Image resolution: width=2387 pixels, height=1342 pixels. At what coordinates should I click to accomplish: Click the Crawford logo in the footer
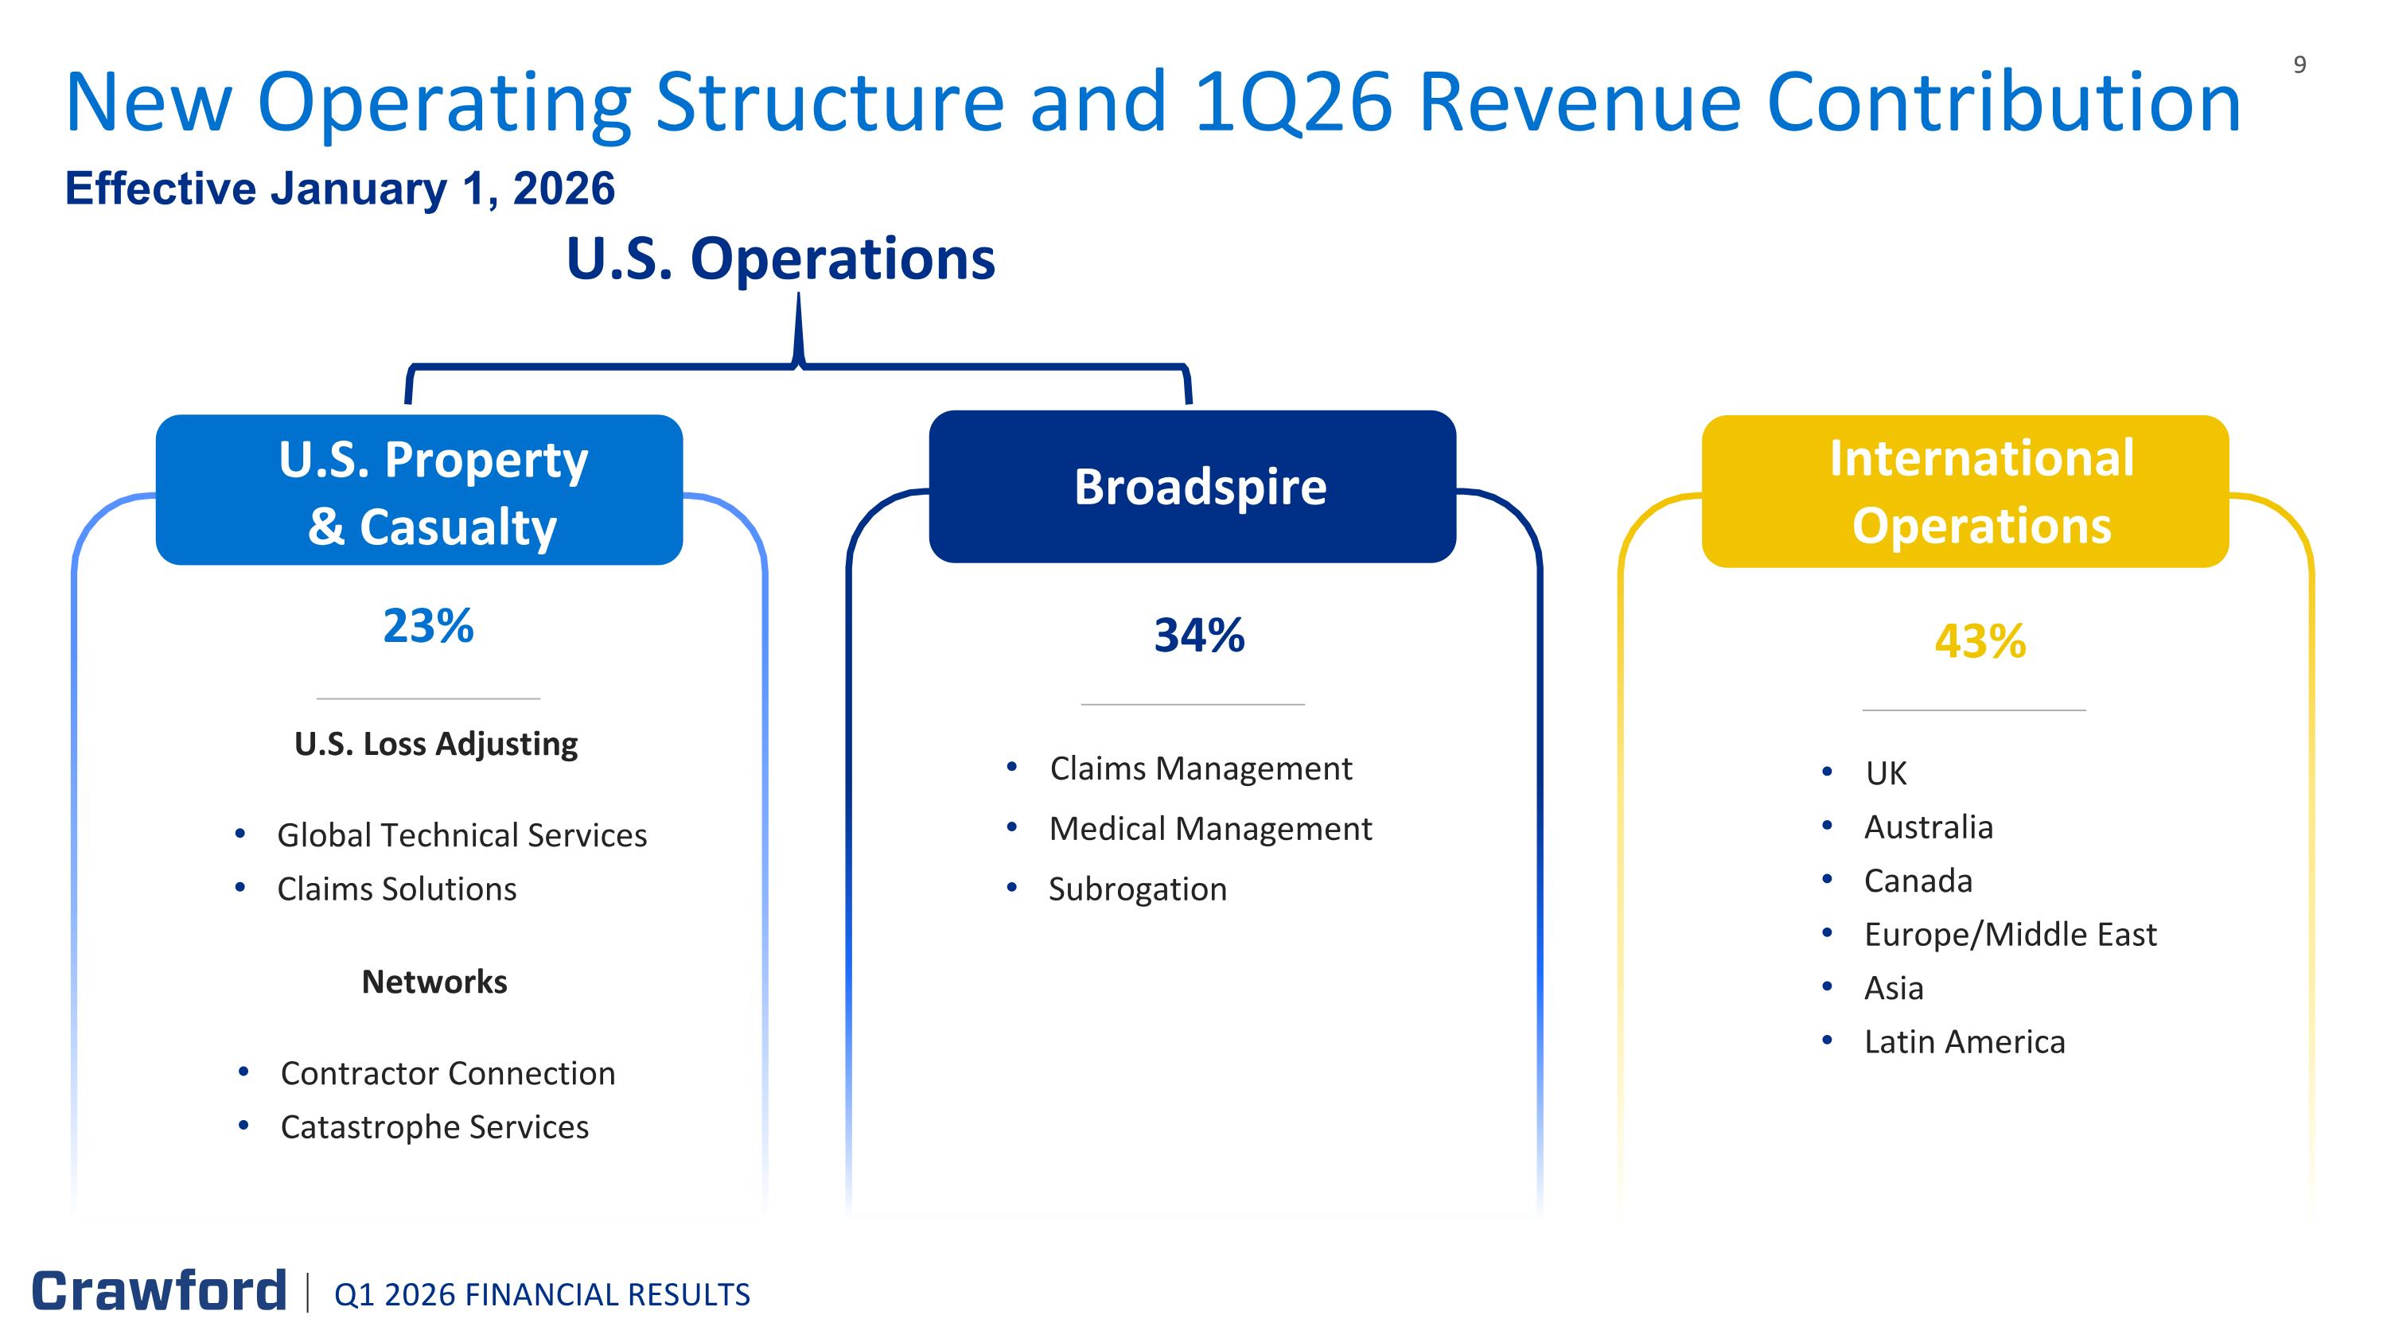pos(159,1291)
